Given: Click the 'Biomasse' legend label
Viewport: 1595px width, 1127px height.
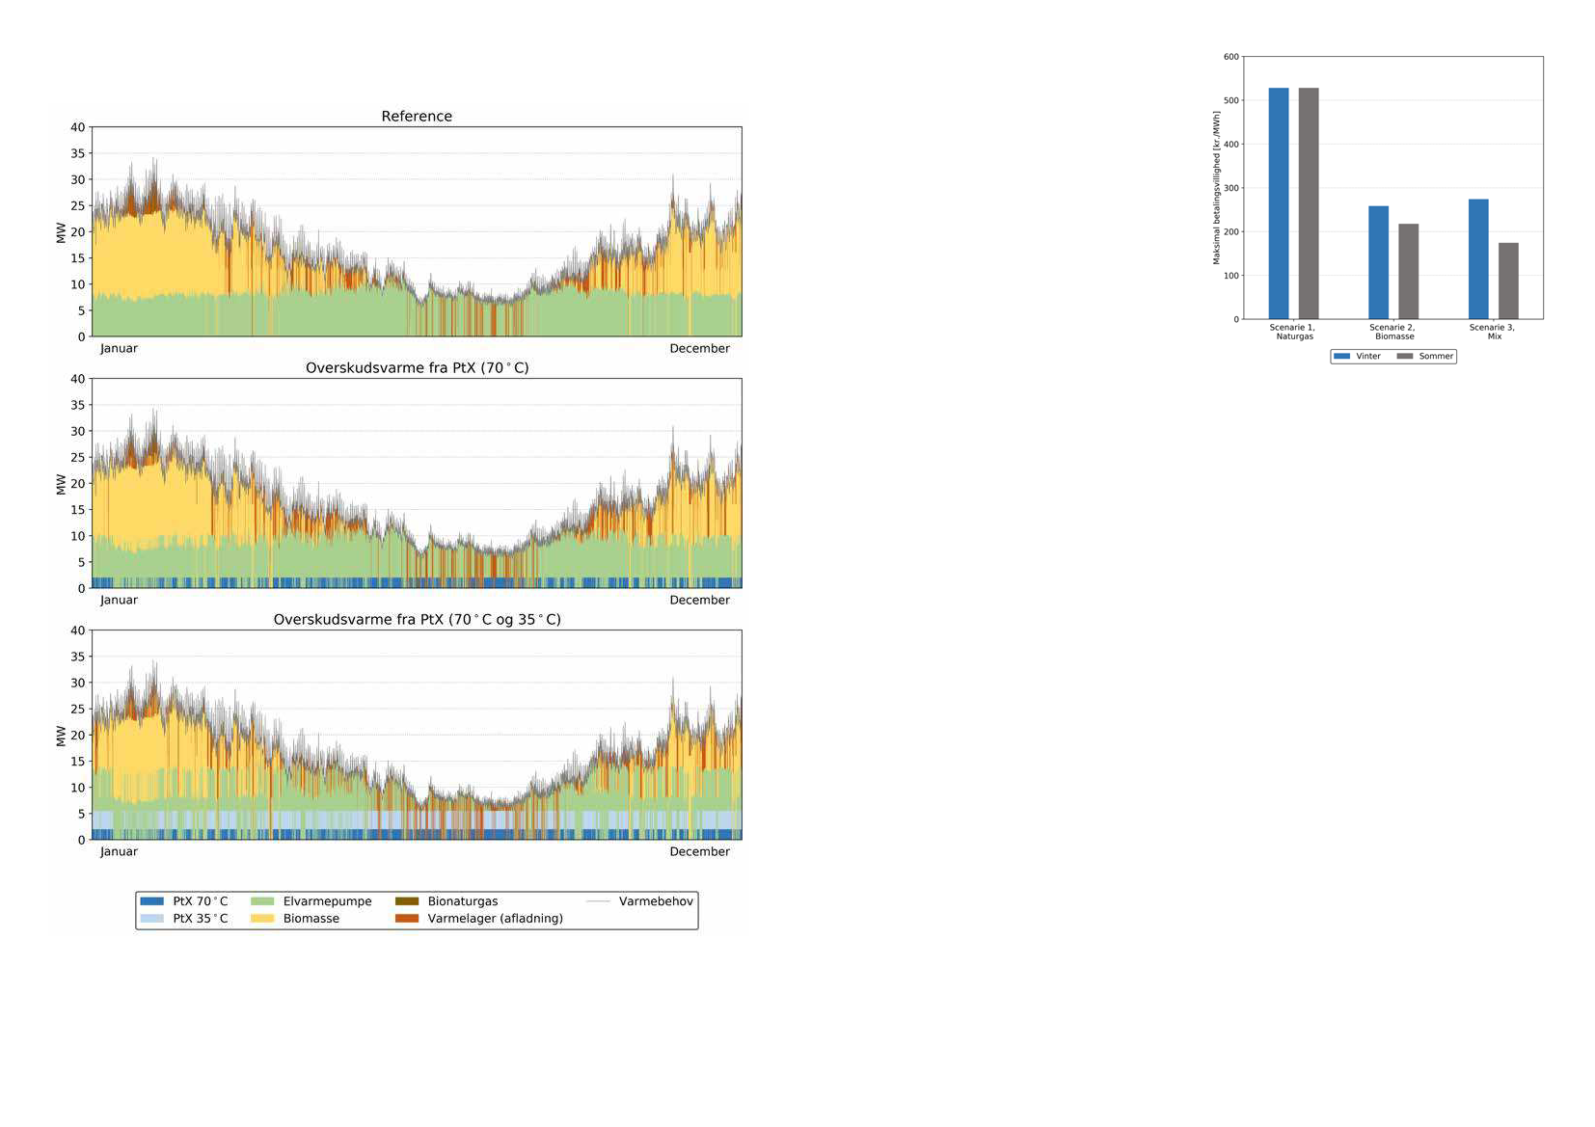Looking at the screenshot, I should coord(311,919).
